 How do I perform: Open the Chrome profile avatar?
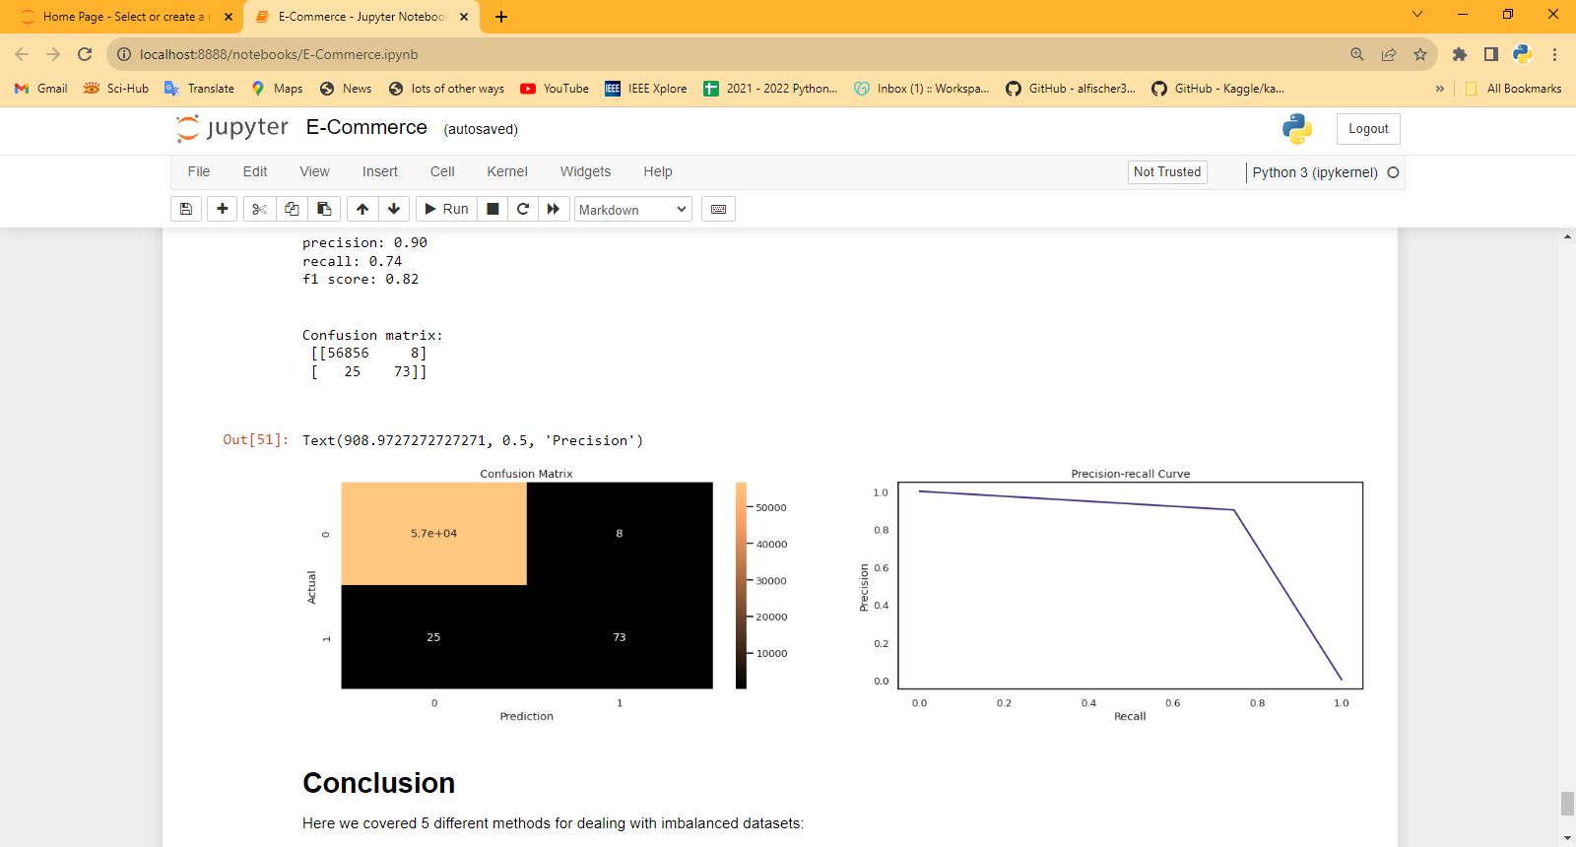tap(1523, 54)
